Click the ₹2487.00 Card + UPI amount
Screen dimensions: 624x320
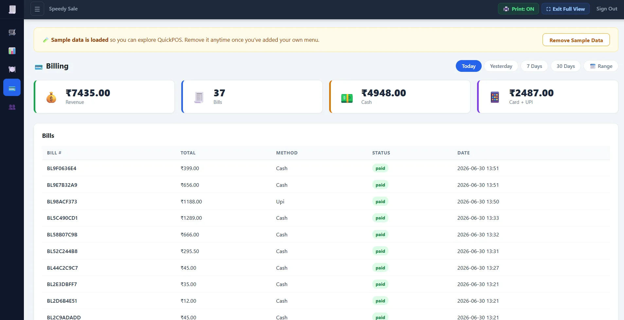531,93
